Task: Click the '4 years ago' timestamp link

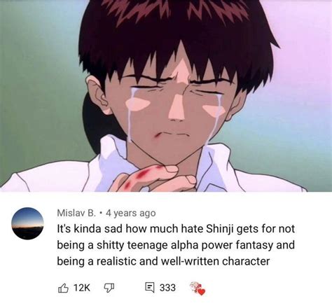Action: pos(131,213)
